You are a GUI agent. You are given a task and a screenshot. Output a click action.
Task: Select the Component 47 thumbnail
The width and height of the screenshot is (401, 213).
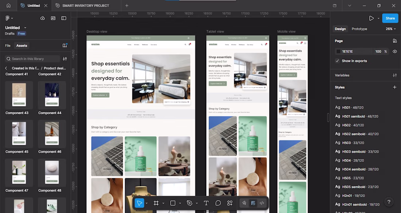click(x=19, y=172)
